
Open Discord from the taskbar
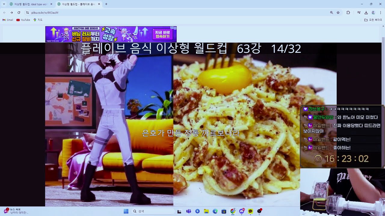242,211
